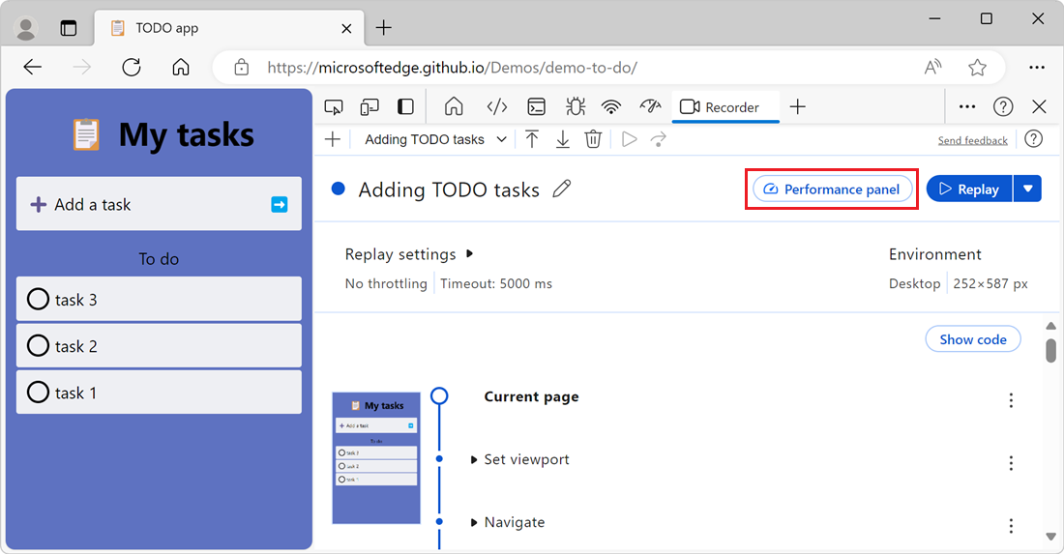Click the No throttling setting

pyautogui.click(x=386, y=283)
